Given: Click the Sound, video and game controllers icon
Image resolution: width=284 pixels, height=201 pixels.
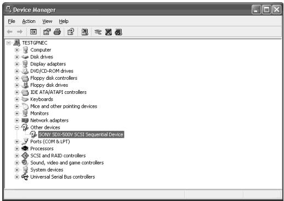Looking at the screenshot, I should click(25, 163).
